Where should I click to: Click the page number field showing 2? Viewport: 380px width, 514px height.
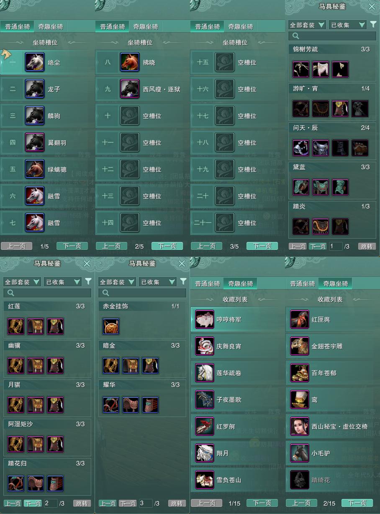[x=51, y=504]
